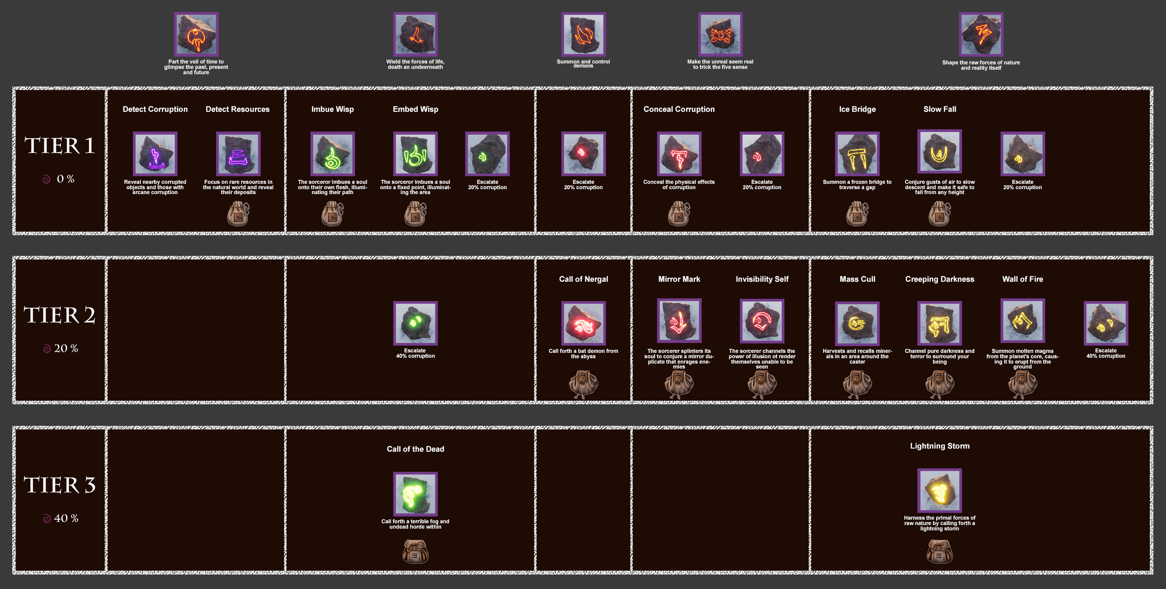Select the Mirror Mark spell icon
This screenshot has width=1166, height=589.
coord(679,321)
